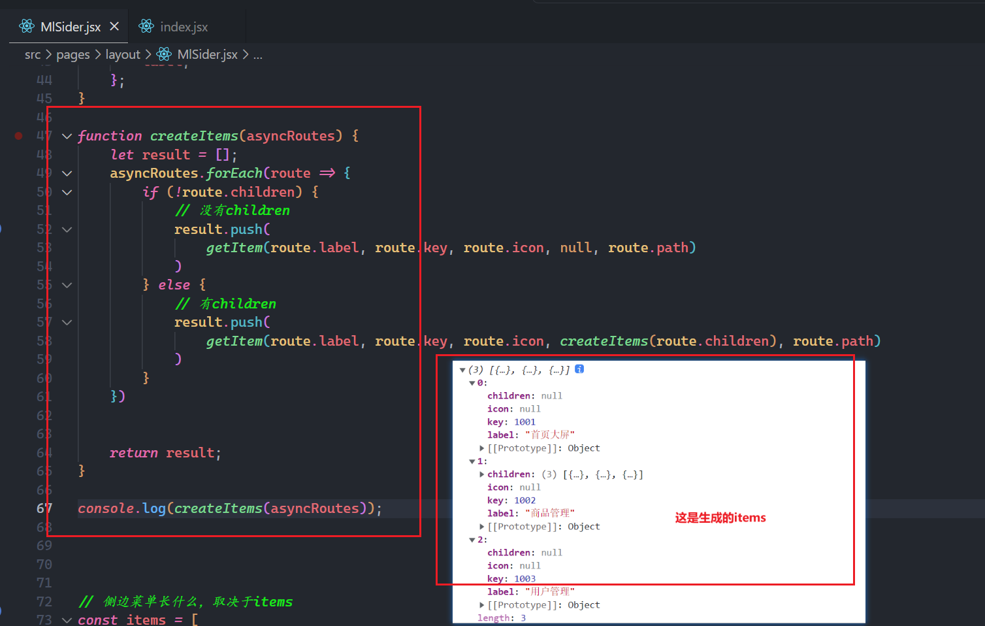The width and height of the screenshot is (985, 626).
Task: Click React icon in breadcrumb path
Action: (164, 54)
